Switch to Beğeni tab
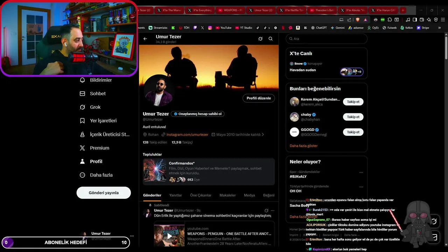This screenshot has width=448, height=252. [269, 195]
